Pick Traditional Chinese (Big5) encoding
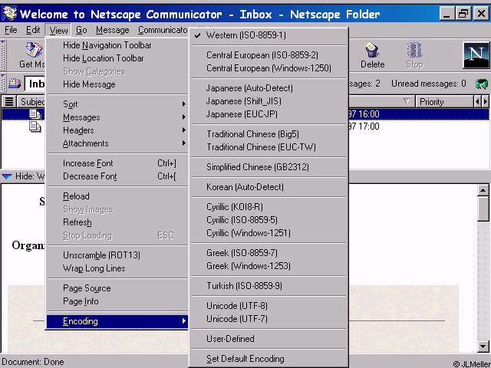 tap(269, 134)
